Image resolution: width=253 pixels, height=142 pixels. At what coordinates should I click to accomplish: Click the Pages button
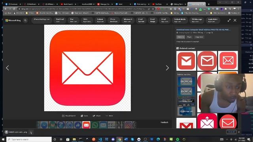click(x=189, y=37)
